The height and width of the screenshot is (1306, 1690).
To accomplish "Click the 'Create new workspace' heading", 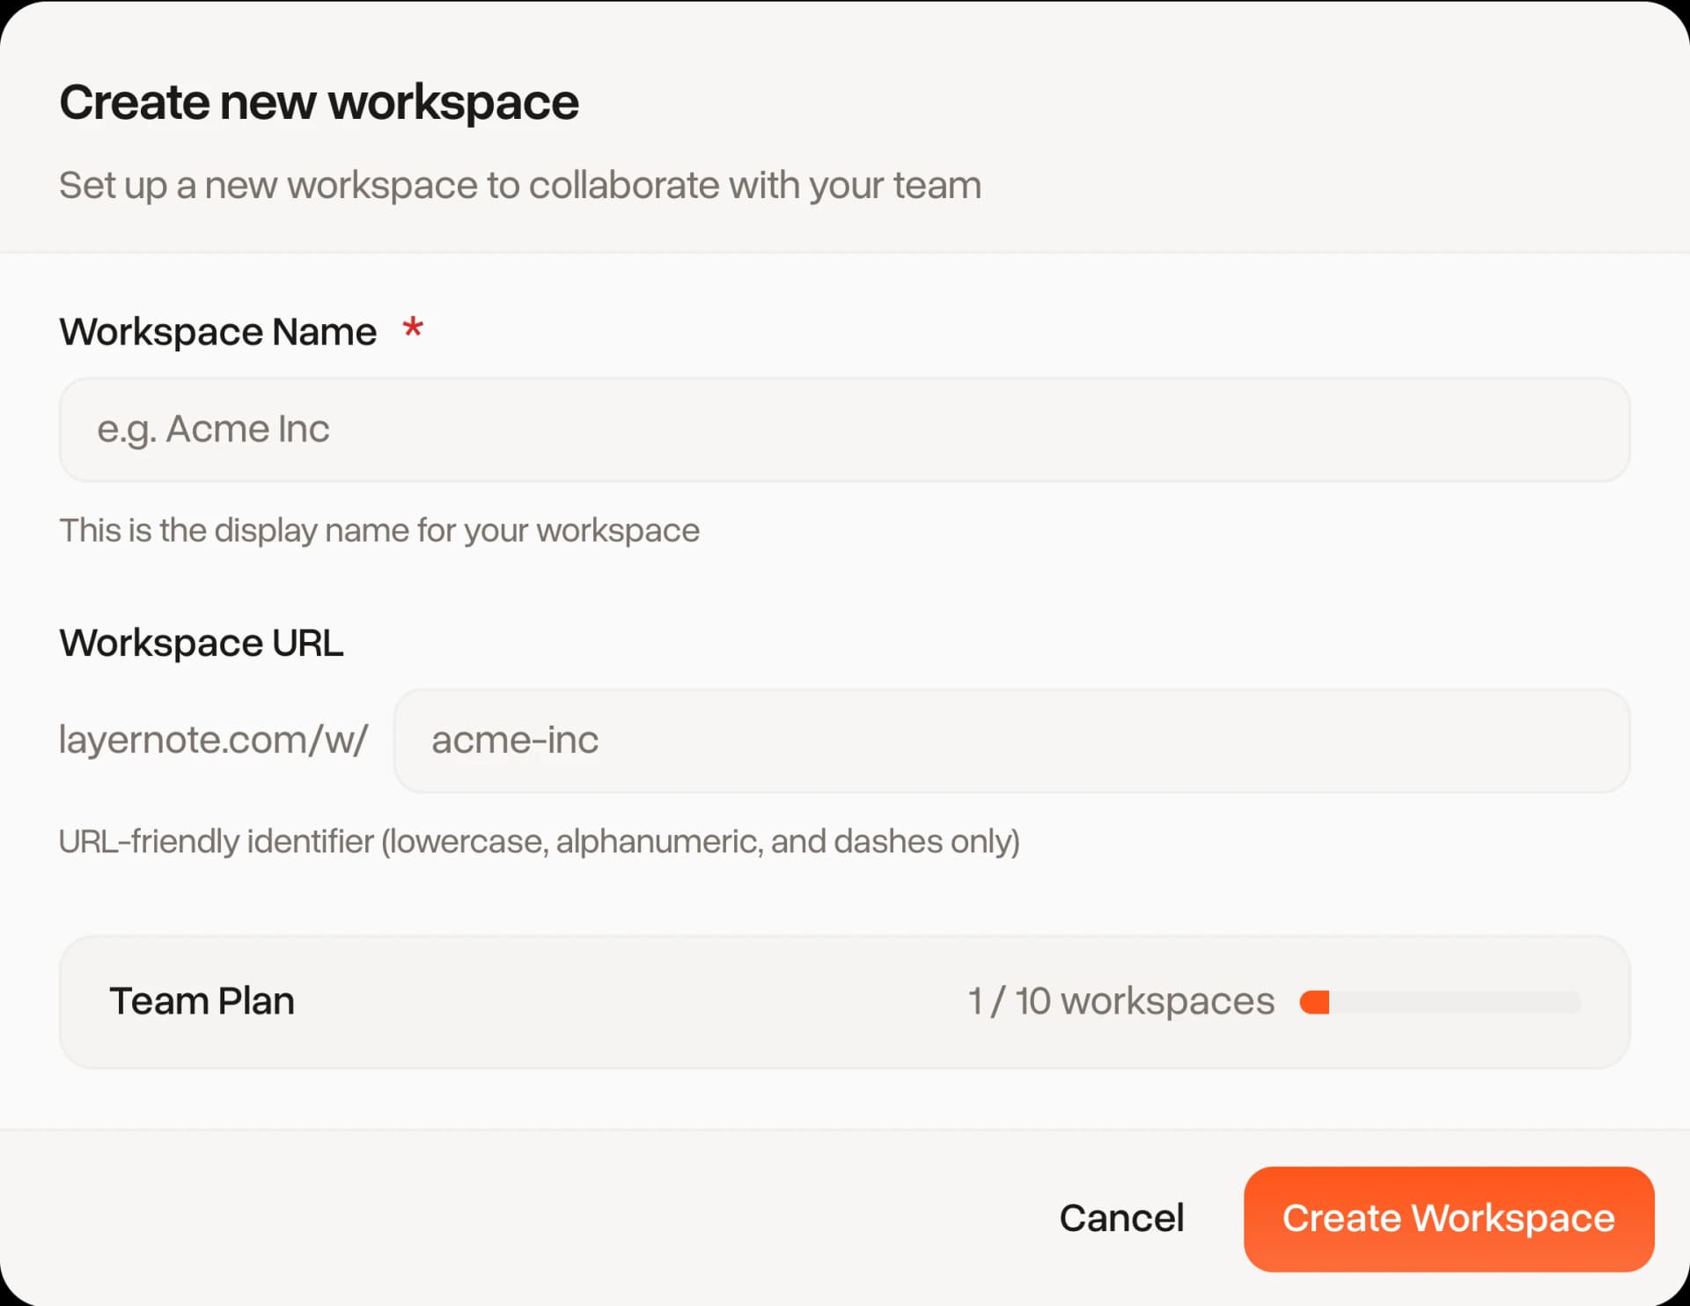I will click(x=319, y=102).
